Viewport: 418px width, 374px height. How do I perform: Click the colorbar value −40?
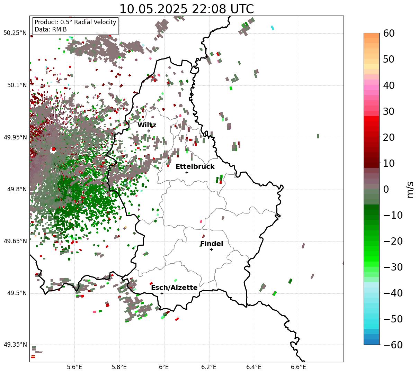click(x=393, y=293)
